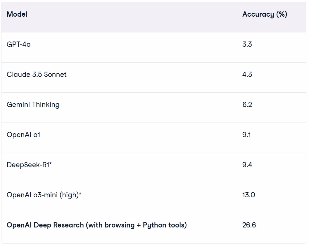Click the word Sonnet in Claude row
Image resolution: width=309 pixels, height=245 pixels.
pos(55,75)
